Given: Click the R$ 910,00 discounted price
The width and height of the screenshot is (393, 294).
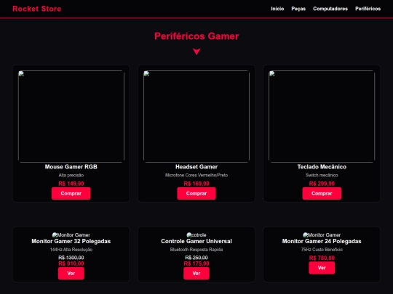Looking at the screenshot, I should pos(71,264).
